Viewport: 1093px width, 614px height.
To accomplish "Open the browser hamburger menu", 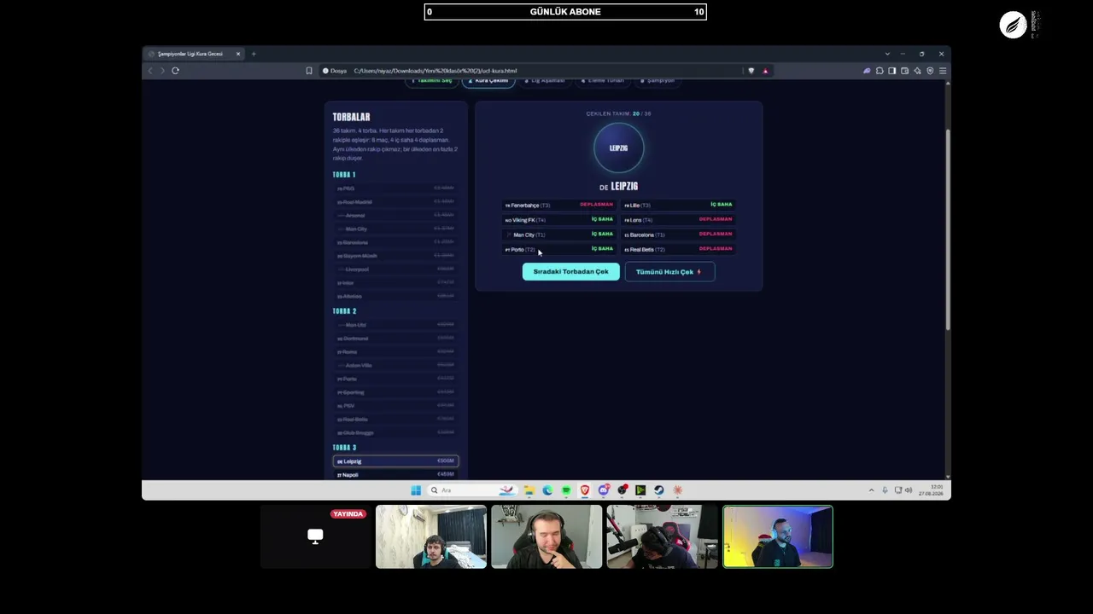I will (943, 71).
